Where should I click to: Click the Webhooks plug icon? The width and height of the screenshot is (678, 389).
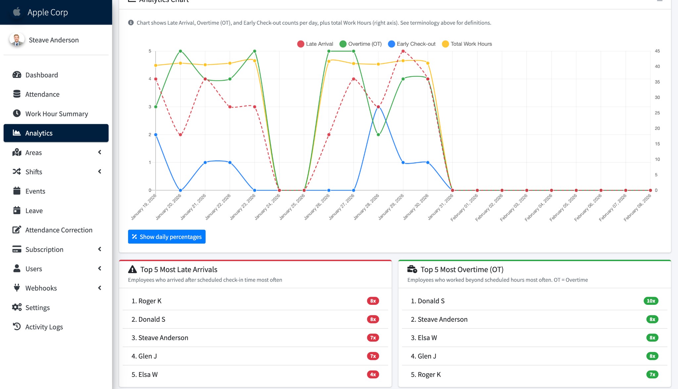pos(17,288)
